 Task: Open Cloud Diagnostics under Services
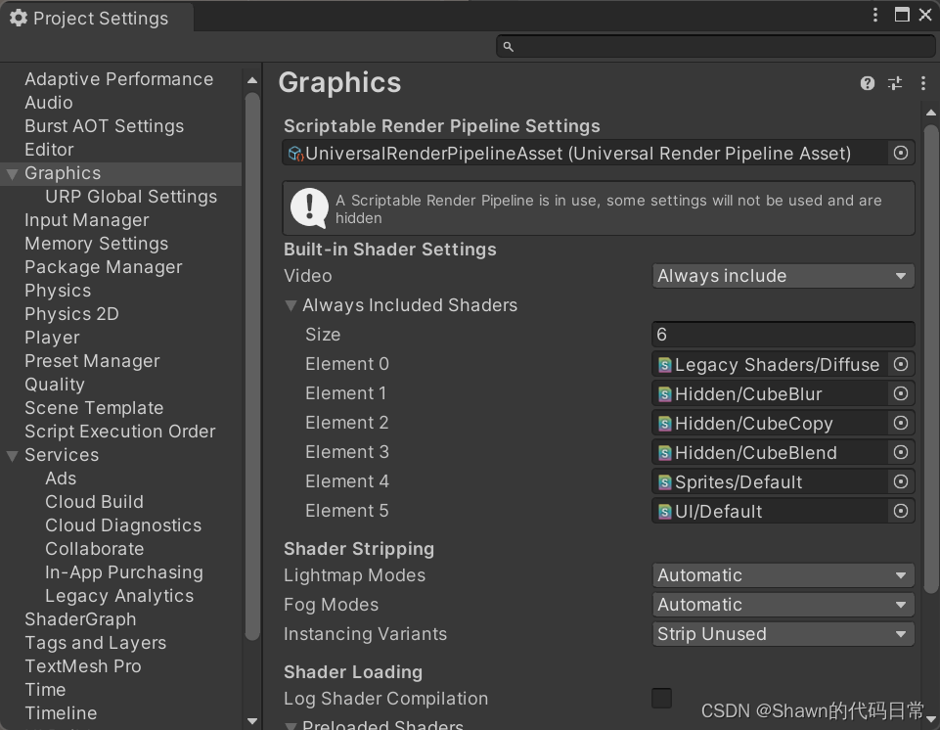point(123,525)
